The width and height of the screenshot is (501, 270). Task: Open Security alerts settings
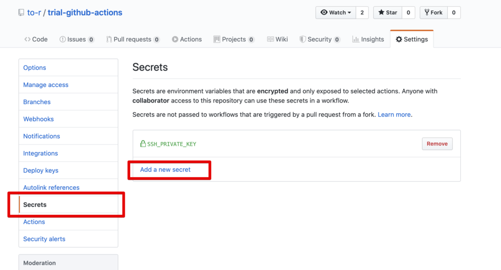click(68, 239)
